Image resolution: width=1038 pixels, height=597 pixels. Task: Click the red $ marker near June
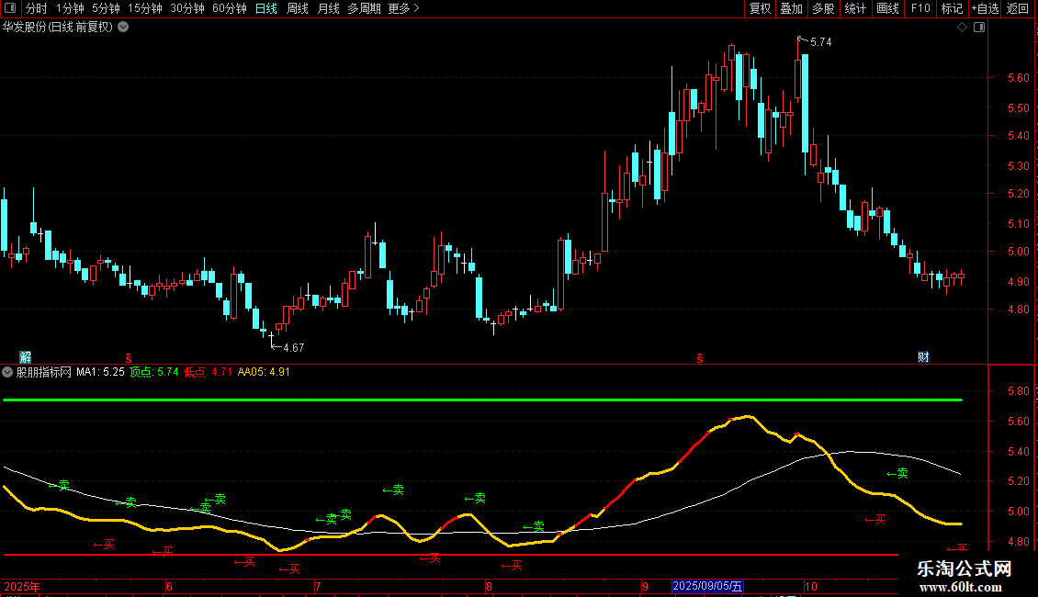[129, 358]
